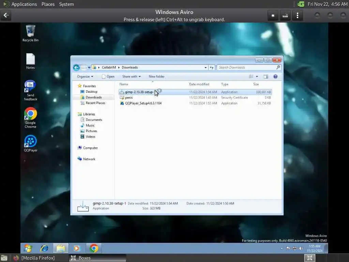Open Windows Media Player from taskbar

tap(77, 248)
